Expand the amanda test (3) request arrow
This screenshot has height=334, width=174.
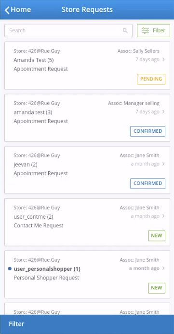click(163, 111)
